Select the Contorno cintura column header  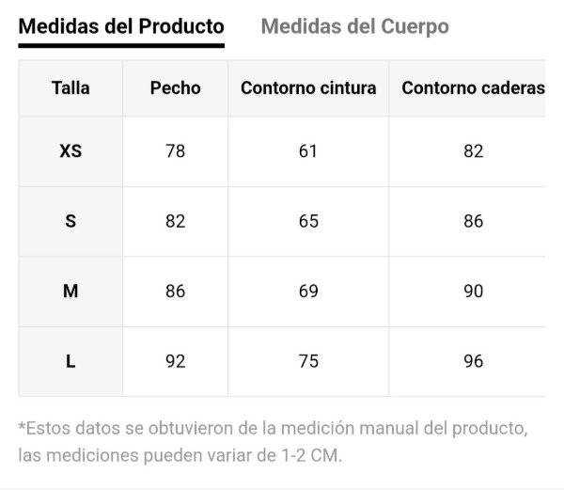point(308,88)
